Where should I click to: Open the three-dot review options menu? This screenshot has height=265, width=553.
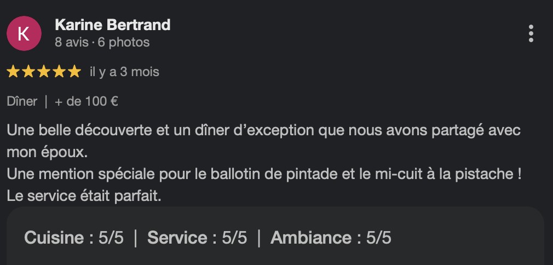pyautogui.click(x=531, y=33)
